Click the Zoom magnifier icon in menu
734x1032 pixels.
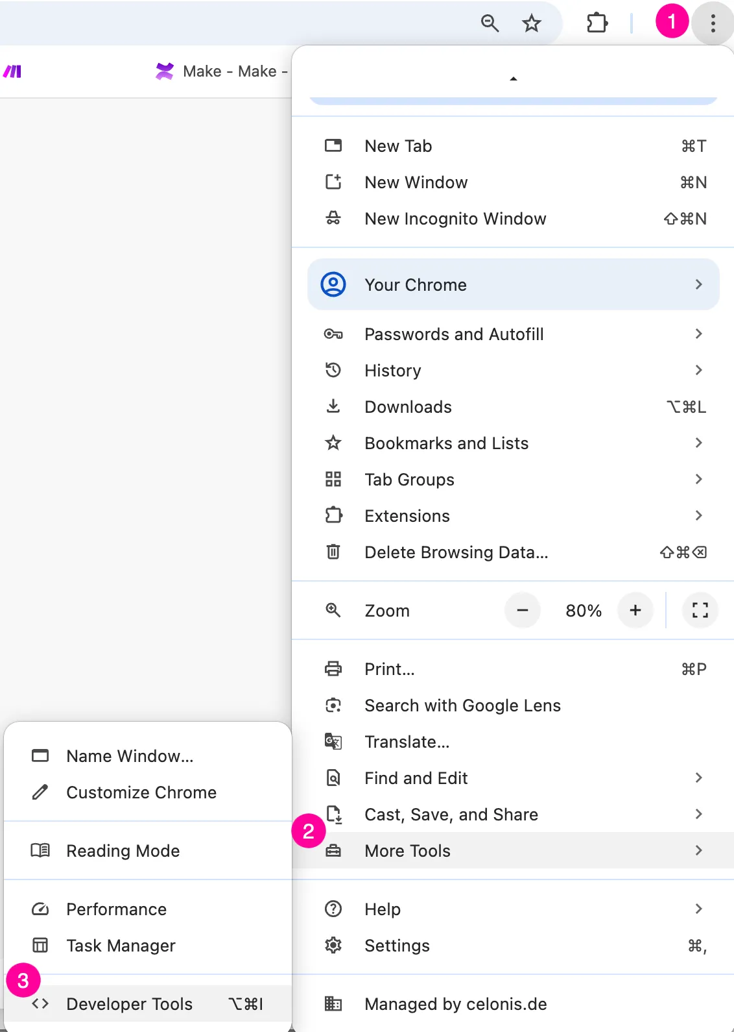click(333, 610)
